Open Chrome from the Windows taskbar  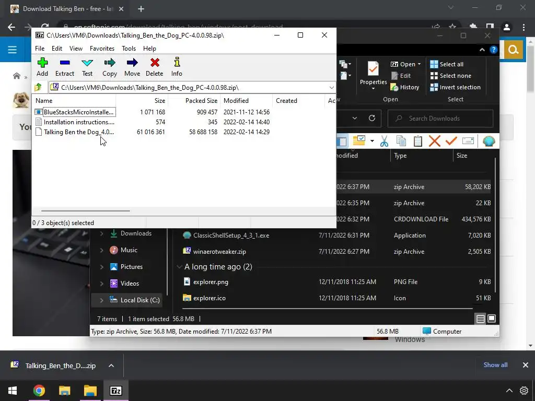[x=39, y=391]
